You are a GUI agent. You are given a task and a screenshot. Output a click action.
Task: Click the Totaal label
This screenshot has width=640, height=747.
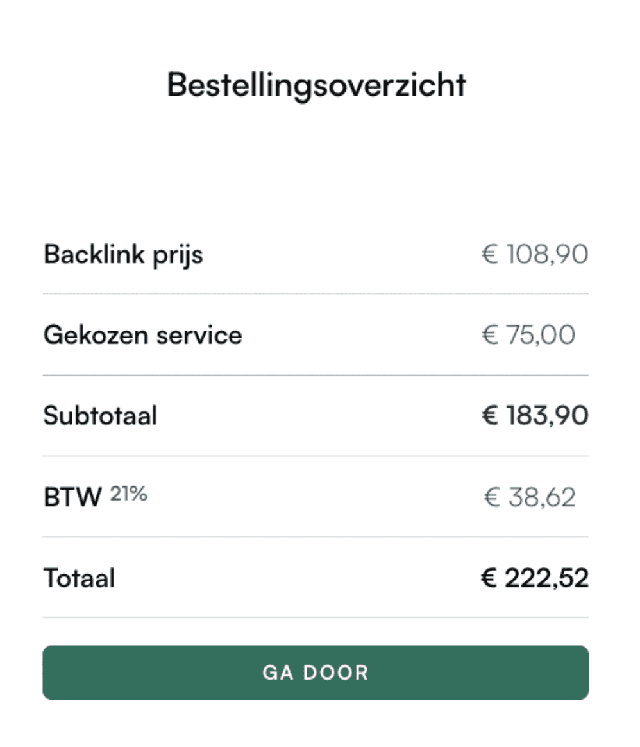coord(78,578)
